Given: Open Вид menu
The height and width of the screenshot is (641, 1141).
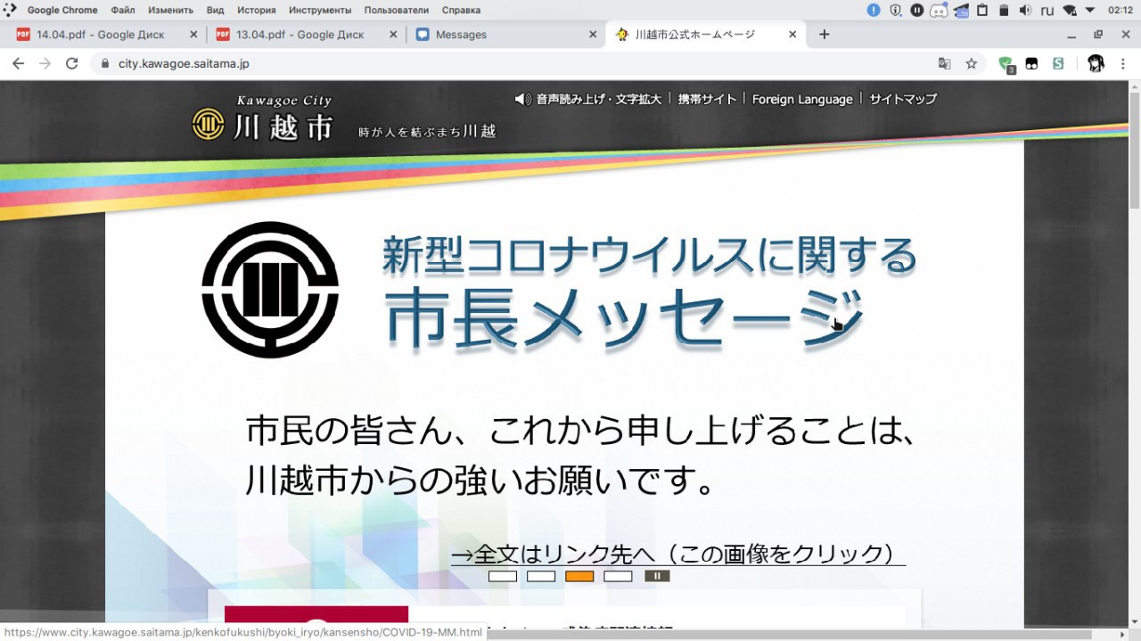Looking at the screenshot, I should coord(215,11).
